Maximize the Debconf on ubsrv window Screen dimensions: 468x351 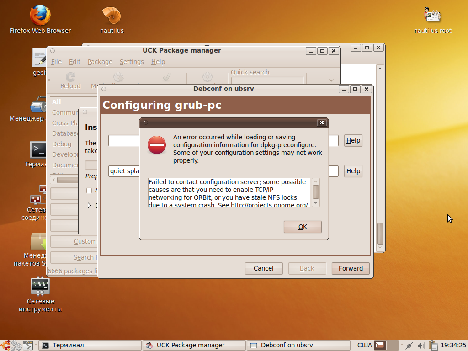(x=355, y=89)
